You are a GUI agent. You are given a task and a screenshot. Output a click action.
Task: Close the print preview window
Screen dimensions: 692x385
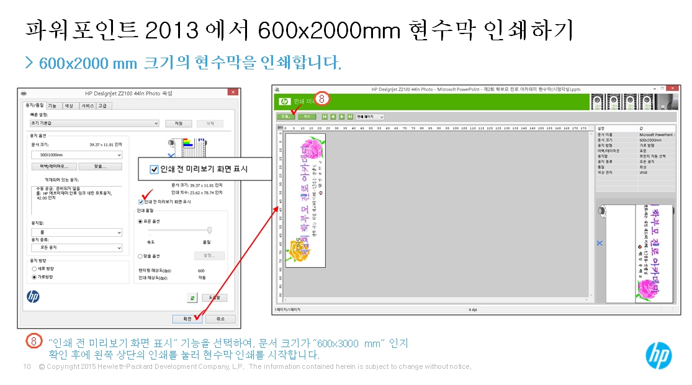[x=673, y=89]
